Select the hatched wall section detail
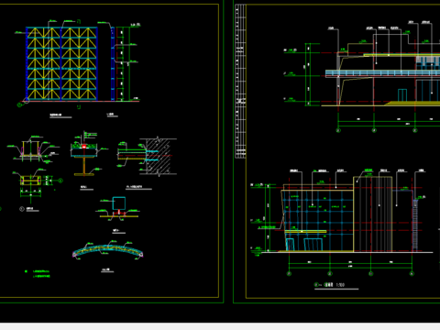 pyautogui.click(x=158, y=157)
